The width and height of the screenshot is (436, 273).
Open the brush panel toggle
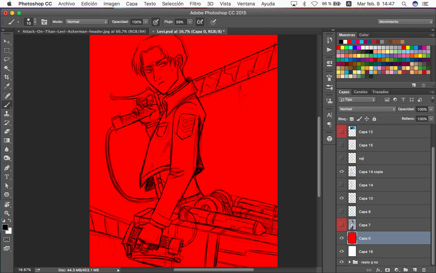tap(44, 22)
